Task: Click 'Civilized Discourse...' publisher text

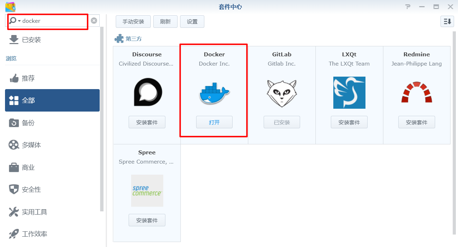Action: coord(146,63)
